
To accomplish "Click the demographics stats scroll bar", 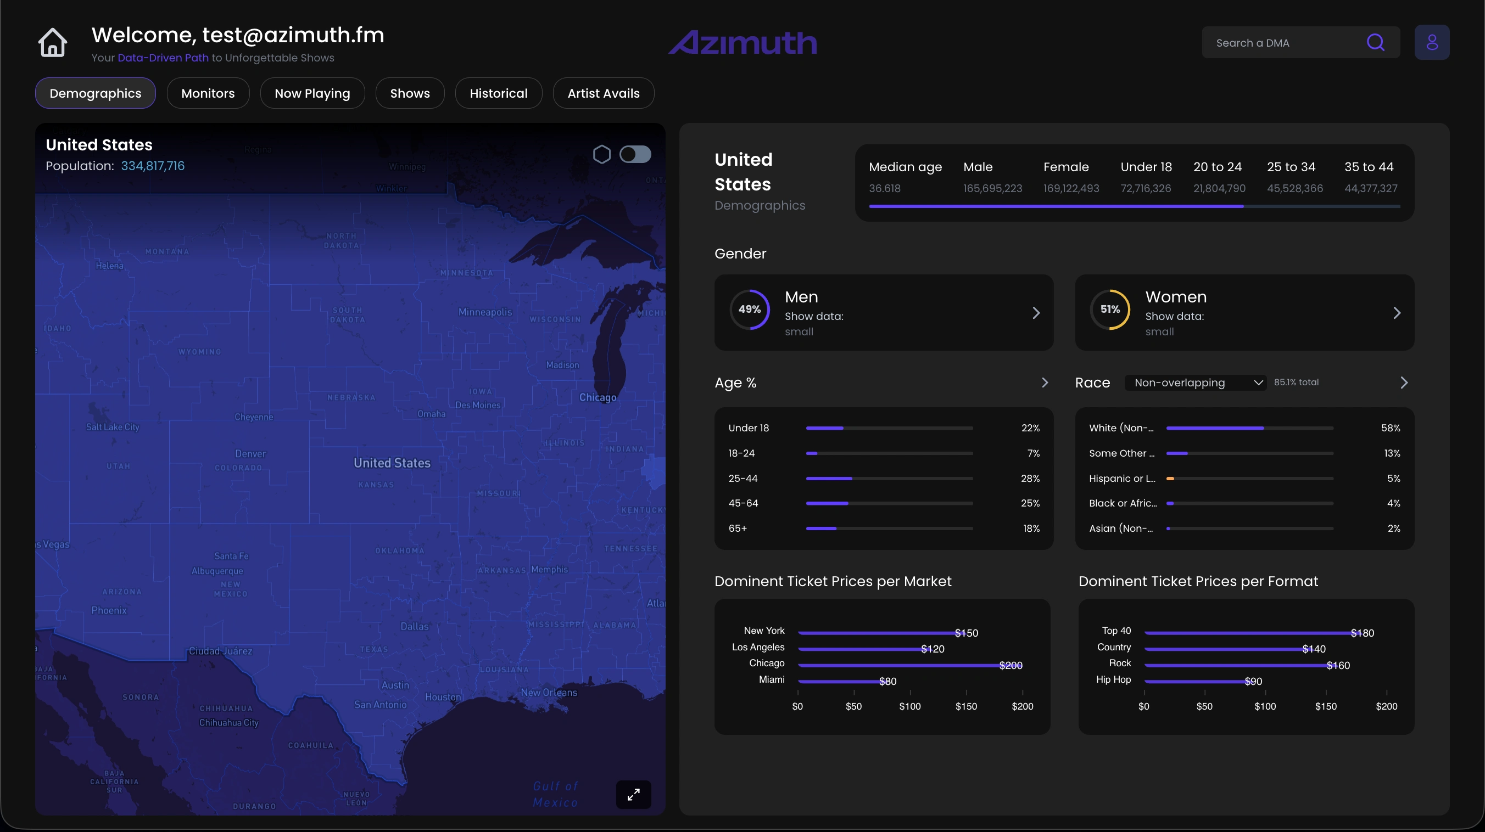I will pyautogui.click(x=1056, y=206).
